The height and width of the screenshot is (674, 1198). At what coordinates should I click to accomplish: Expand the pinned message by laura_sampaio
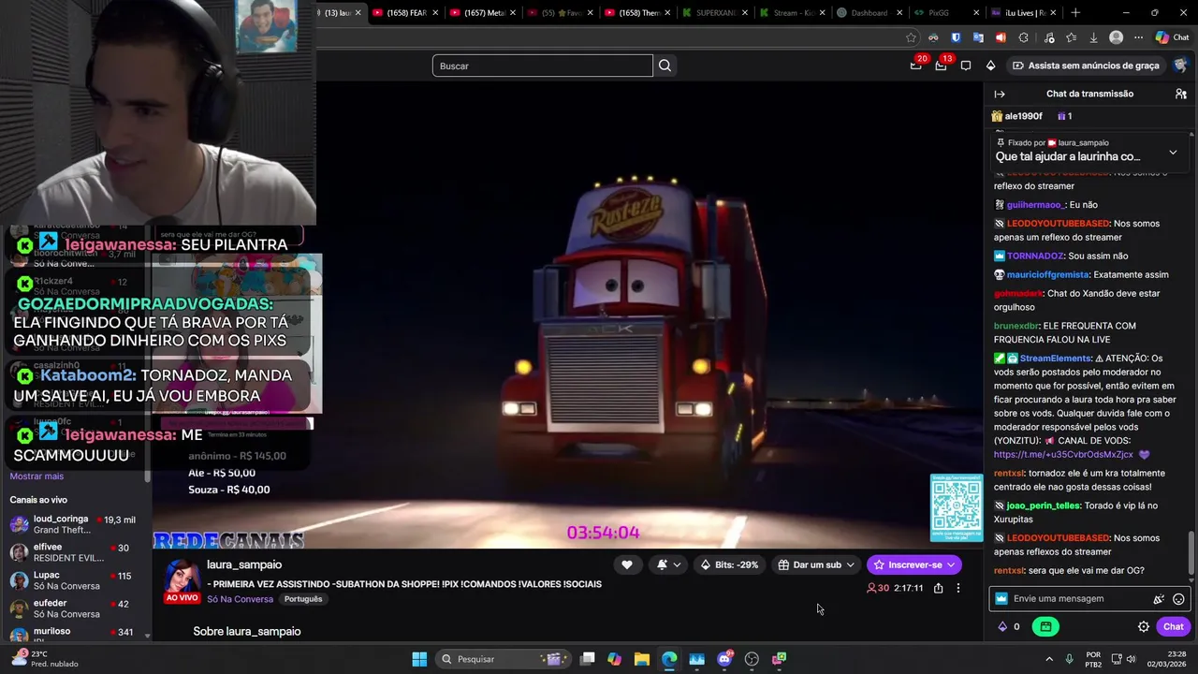[x=1173, y=153]
